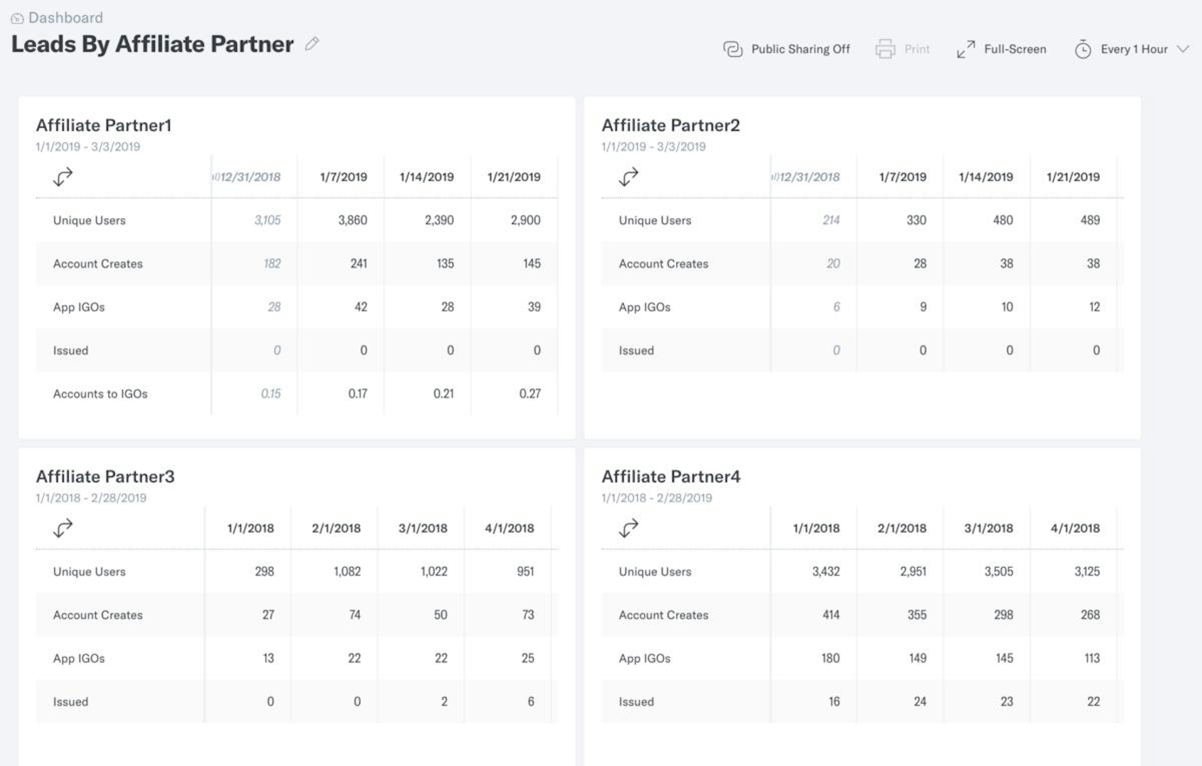1202x766 pixels.
Task: Click the swap axes icon in Affiliate Partner2
Action: (x=629, y=177)
